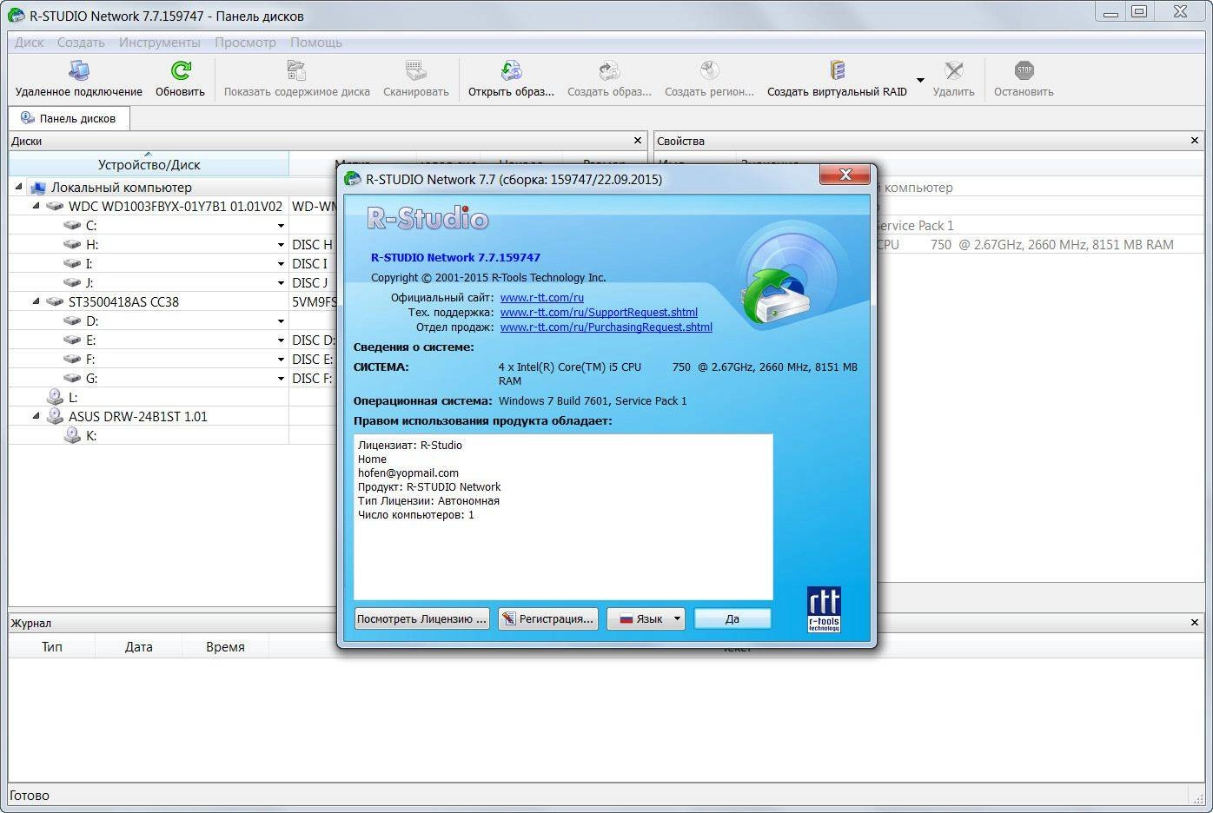
Task: Open the Создать menu
Action: click(x=81, y=42)
